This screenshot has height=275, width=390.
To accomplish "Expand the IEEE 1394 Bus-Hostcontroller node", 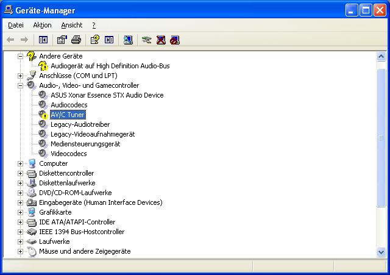I will (20, 232).
